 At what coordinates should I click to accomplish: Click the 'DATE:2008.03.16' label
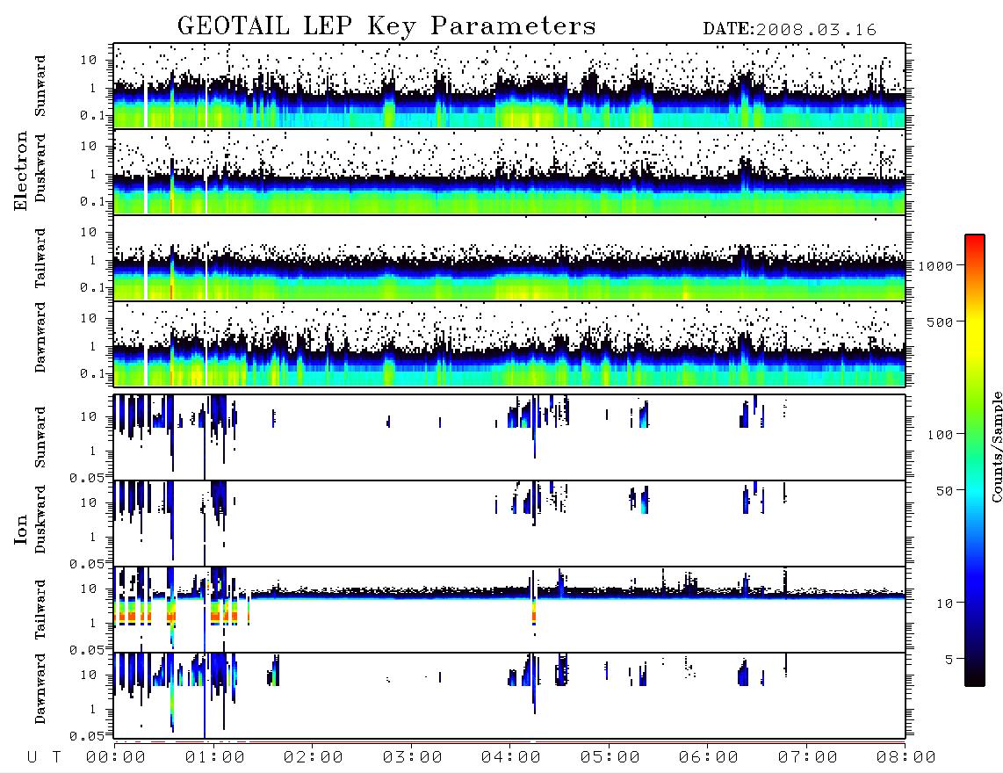[x=790, y=30]
